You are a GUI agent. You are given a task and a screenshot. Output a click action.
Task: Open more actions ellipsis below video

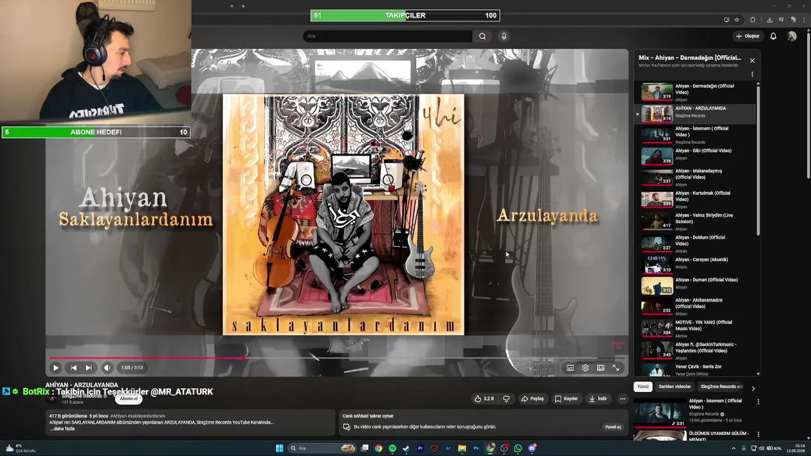click(x=623, y=399)
